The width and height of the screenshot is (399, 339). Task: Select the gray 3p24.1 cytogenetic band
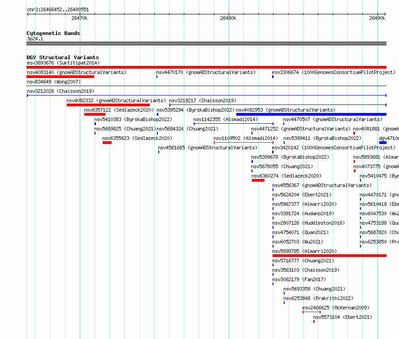(206, 43)
